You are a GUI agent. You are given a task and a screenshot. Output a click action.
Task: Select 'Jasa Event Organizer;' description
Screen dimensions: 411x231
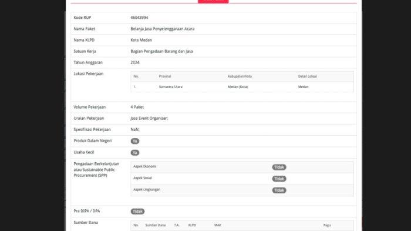tap(149, 118)
